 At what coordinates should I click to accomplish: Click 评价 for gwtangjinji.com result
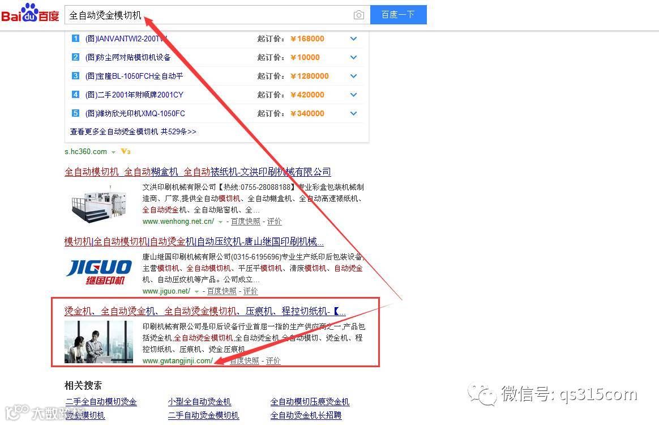[273, 361]
